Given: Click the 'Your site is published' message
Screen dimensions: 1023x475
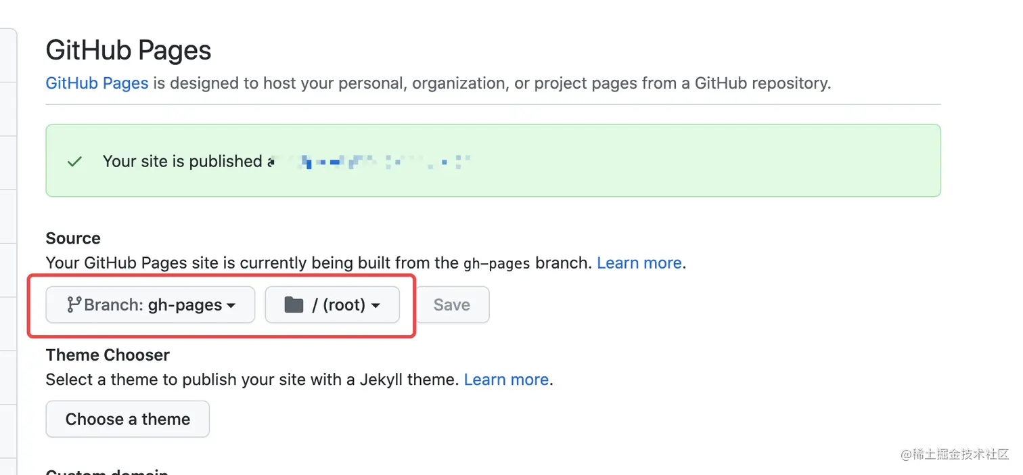Looking at the screenshot, I should [182, 162].
